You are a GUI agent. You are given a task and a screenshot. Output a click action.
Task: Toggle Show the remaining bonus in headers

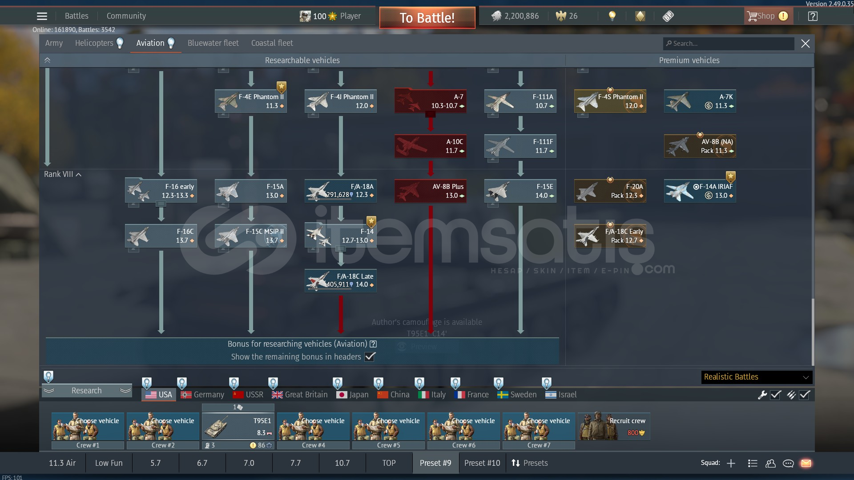[x=370, y=356]
